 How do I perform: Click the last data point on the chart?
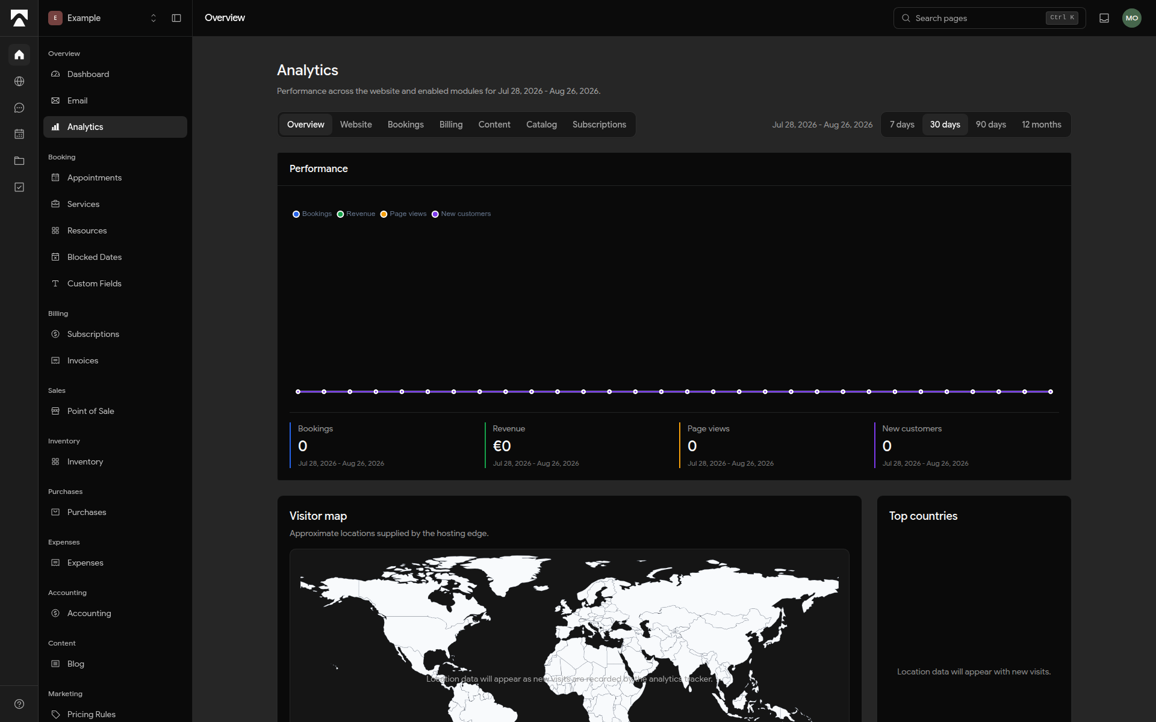tap(1050, 392)
